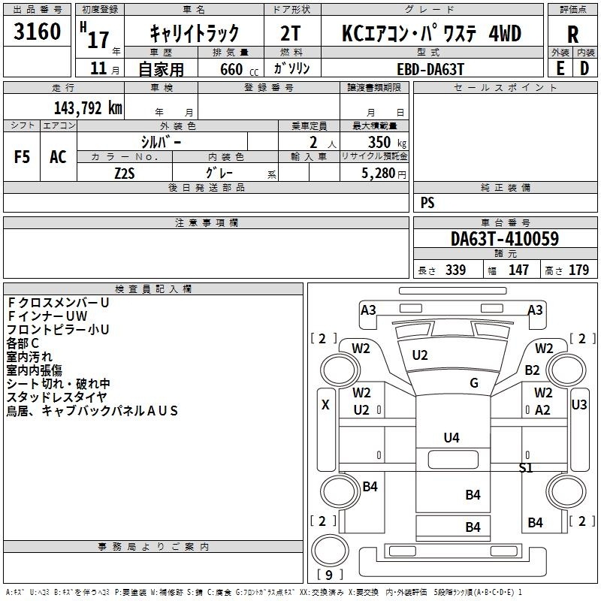Click the セールスポイント header

pyautogui.click(x=505, y=88)
